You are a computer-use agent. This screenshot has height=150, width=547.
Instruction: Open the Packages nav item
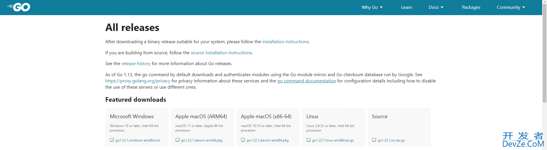pos(471,7)
